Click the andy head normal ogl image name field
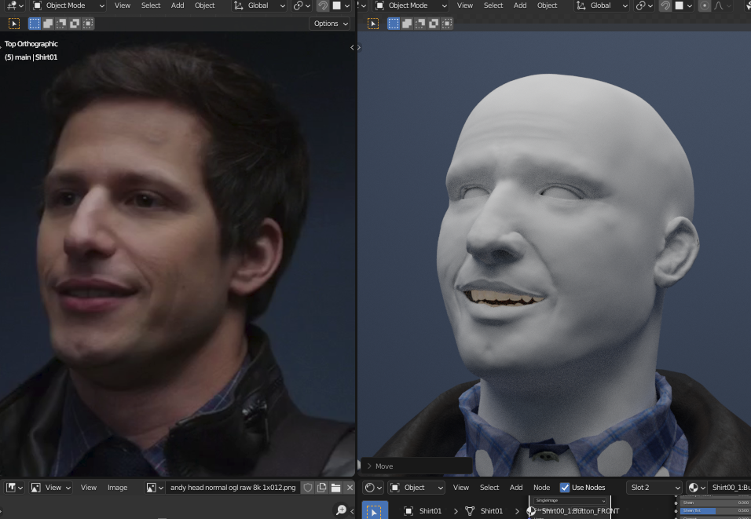The image size is (751, 519). click(x=233, y=488)
